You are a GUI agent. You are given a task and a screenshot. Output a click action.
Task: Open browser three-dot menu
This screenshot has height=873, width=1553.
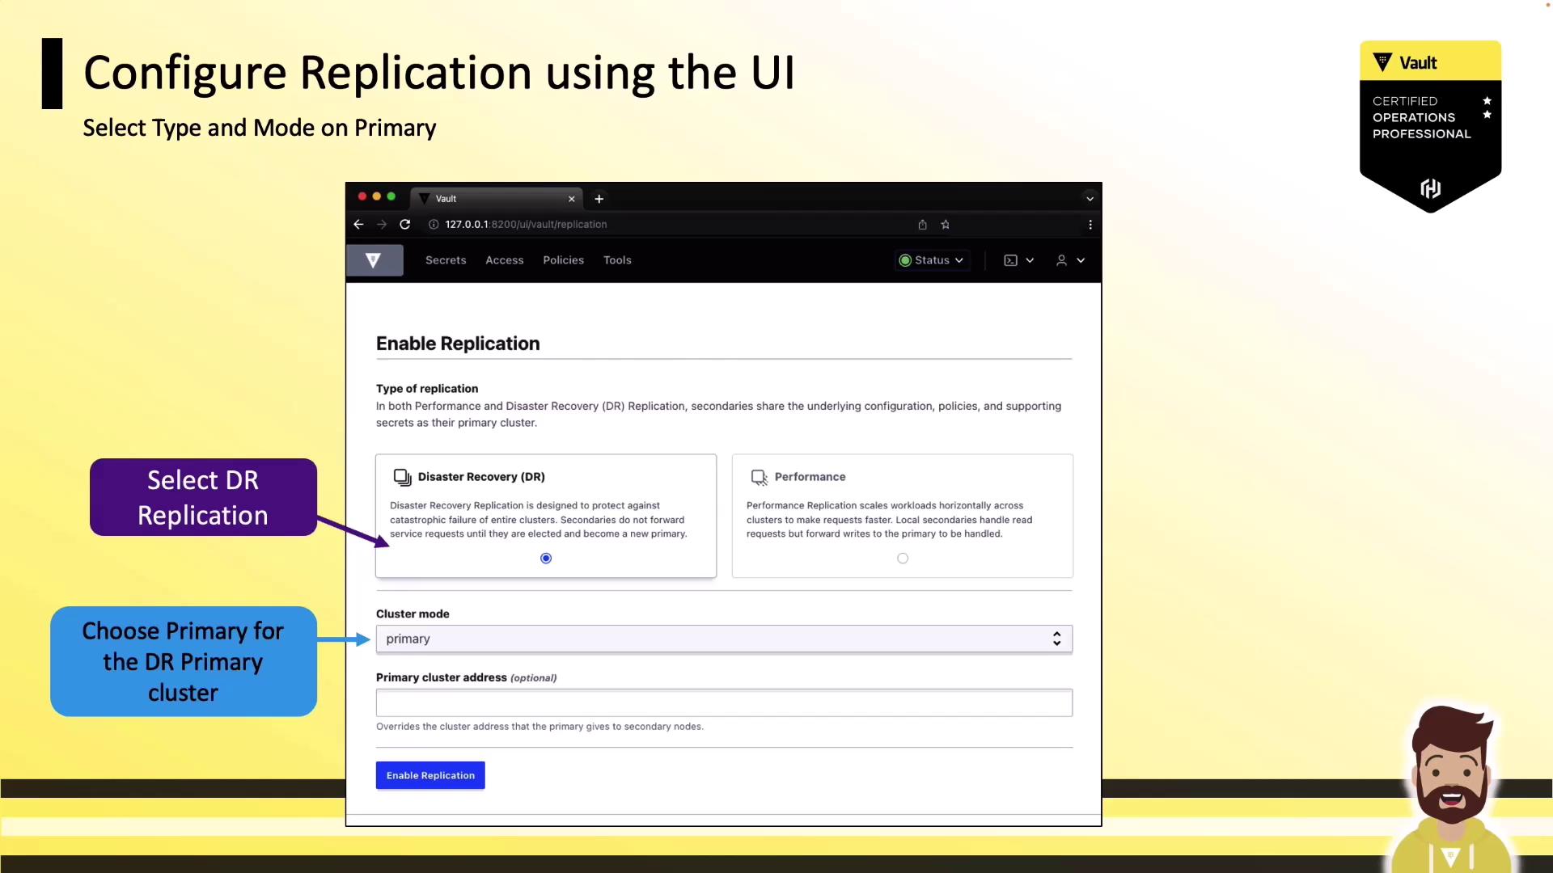(x=1090, y=225)
